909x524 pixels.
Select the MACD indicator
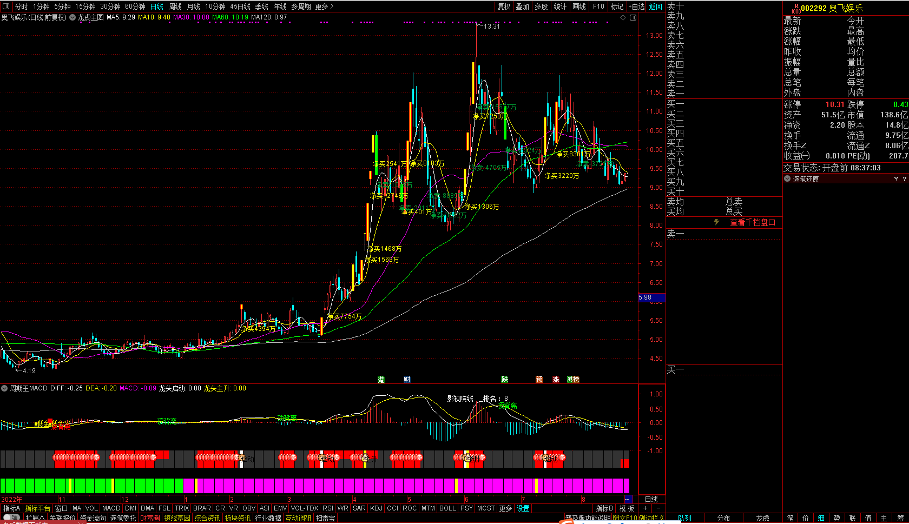pyautogui.click(x=111, y=508)
